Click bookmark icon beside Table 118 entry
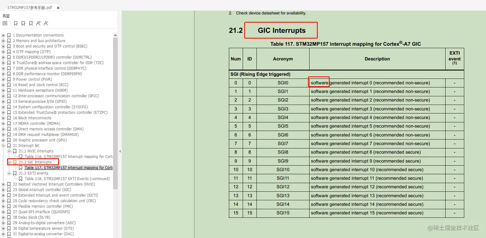Image resolution: width=486 pixels, height=238 pixels. point(21,179)
